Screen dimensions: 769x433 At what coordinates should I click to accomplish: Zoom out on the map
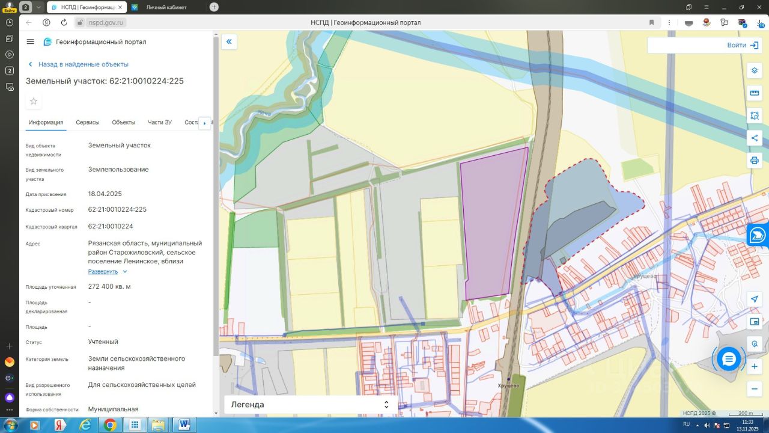[755, 389]
